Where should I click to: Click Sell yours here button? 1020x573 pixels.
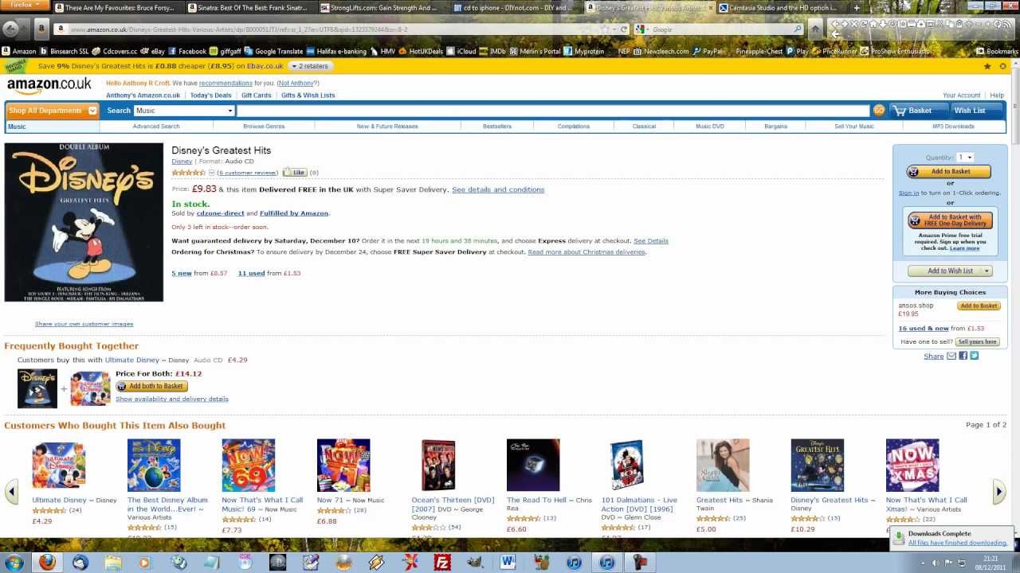click(977, 342)
